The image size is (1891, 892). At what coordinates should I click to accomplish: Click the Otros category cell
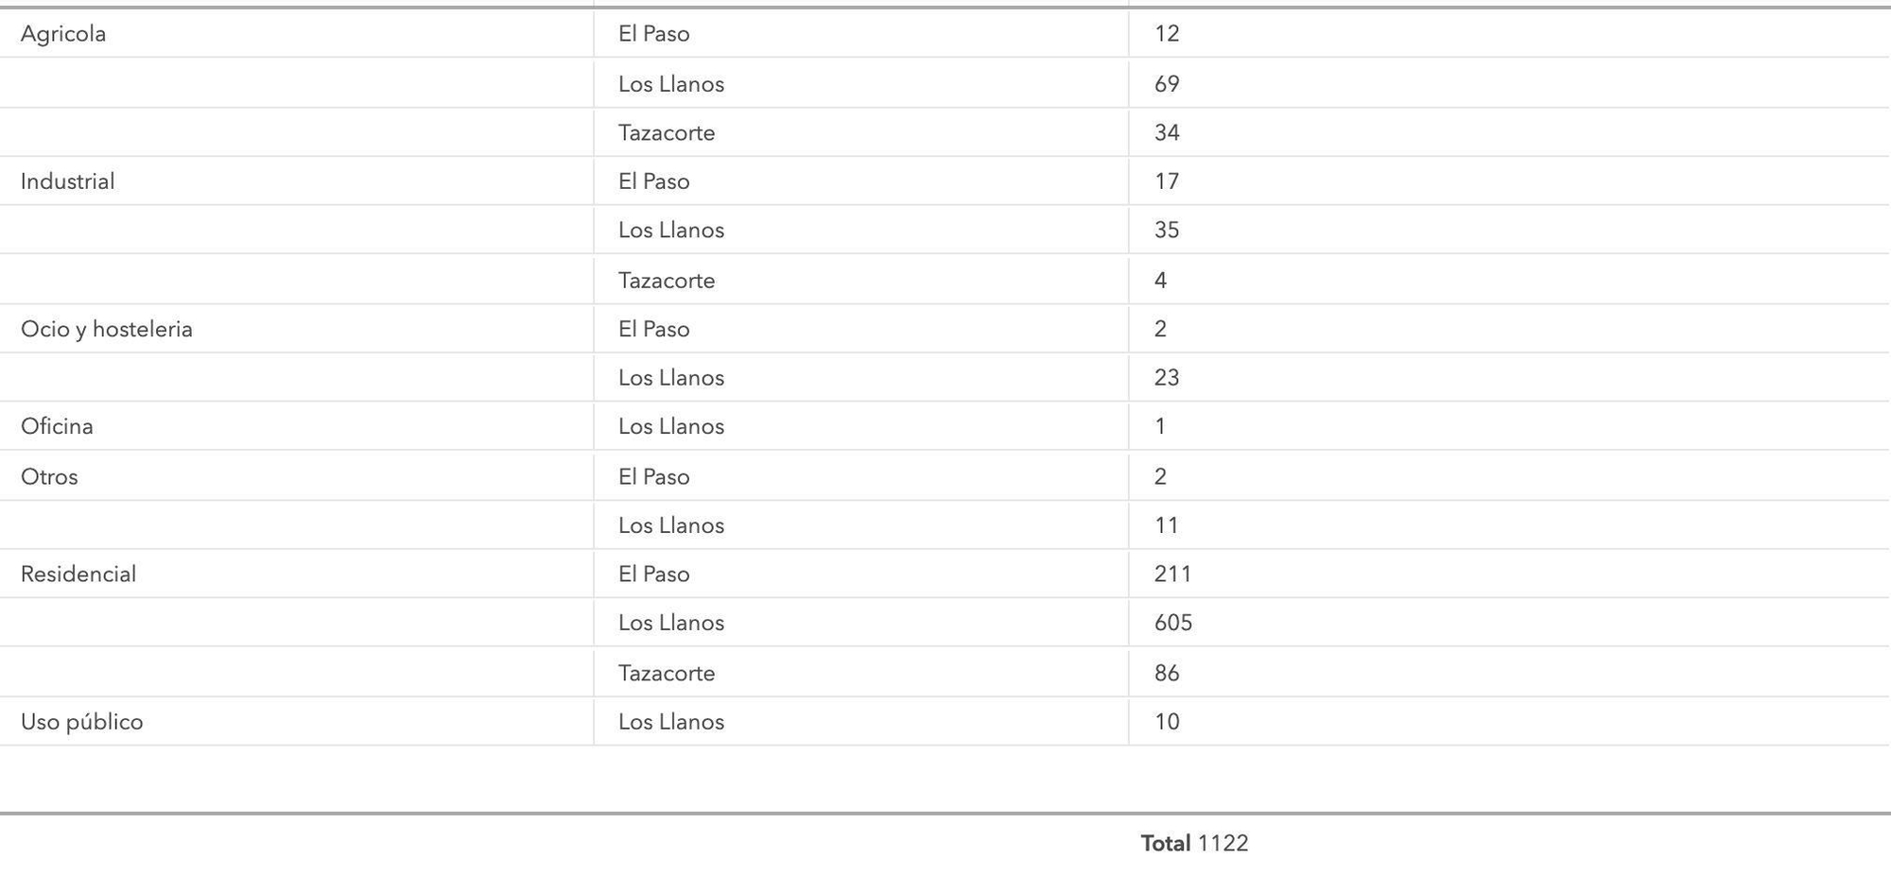click(49, 476)
